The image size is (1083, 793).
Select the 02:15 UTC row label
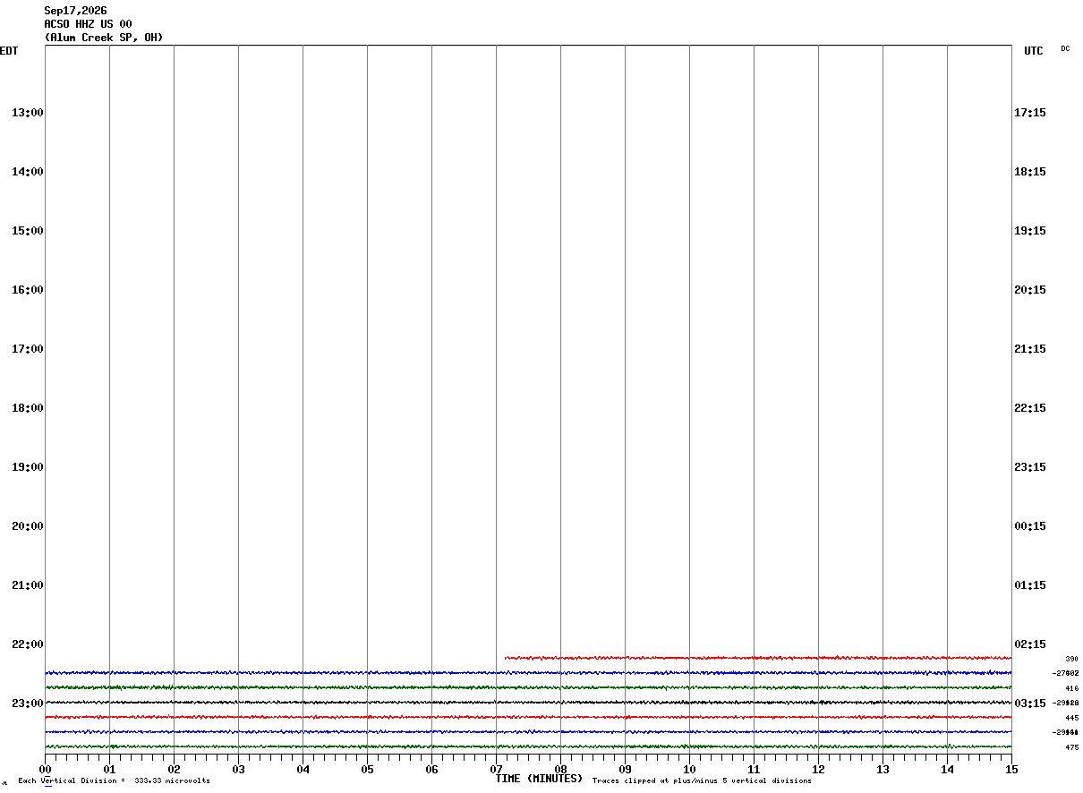[x=1029, y=644]
